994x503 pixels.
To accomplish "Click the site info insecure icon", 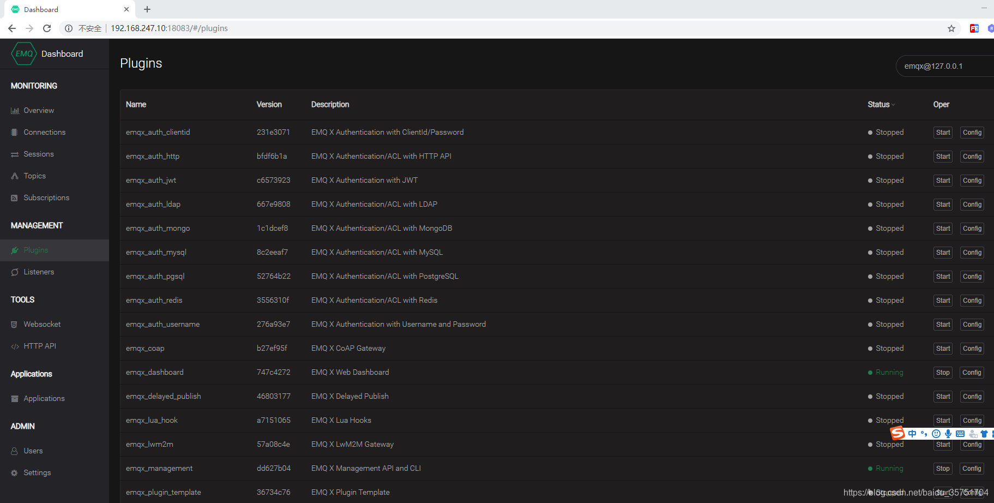I will 69,28.
